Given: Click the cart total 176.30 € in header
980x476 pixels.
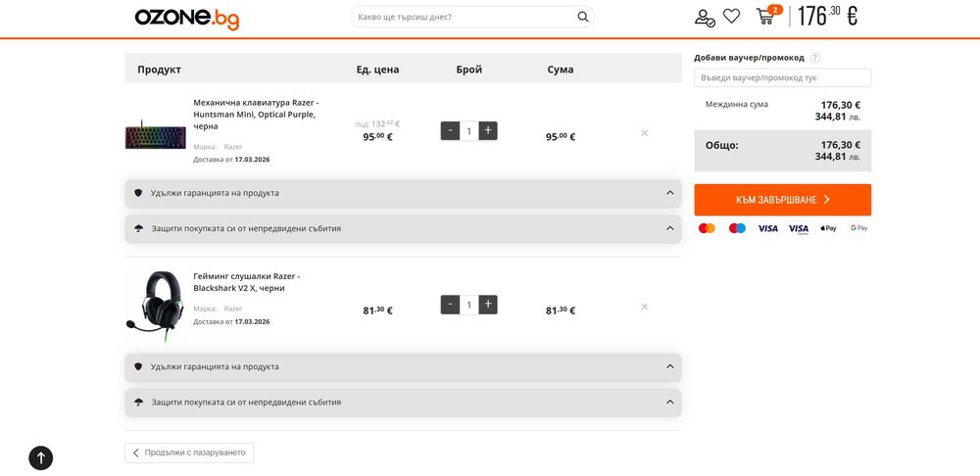Looking at the screenshot, I should 827,17.
